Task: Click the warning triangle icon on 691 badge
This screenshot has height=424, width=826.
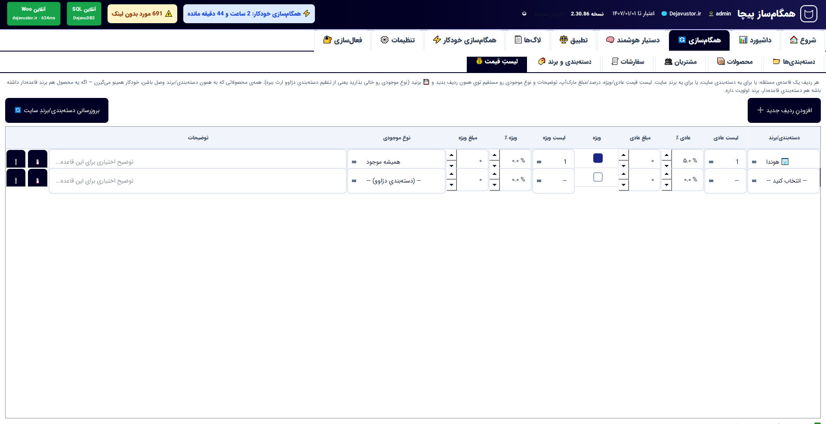Action: [169, 14]
